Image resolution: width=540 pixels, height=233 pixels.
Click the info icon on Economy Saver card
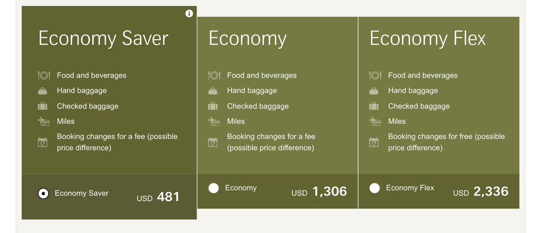189,13
